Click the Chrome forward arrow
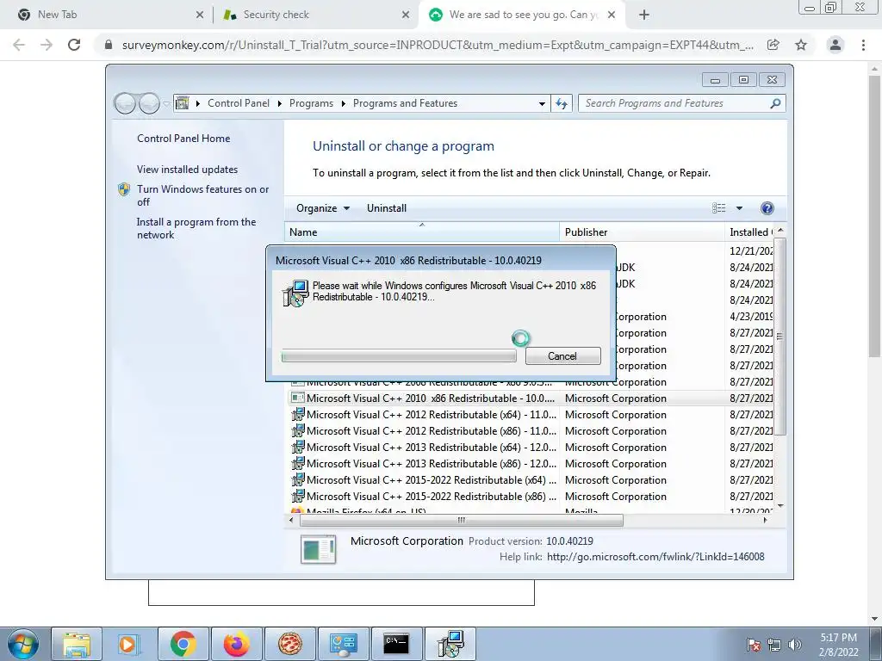The height and width of the screenshot is (661, 882). click(47, 45)
